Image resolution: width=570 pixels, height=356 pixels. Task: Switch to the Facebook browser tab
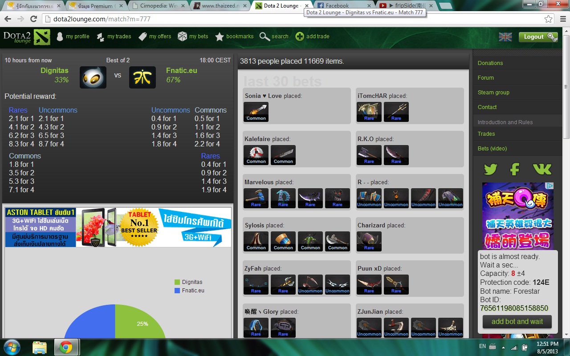(343, 6)
